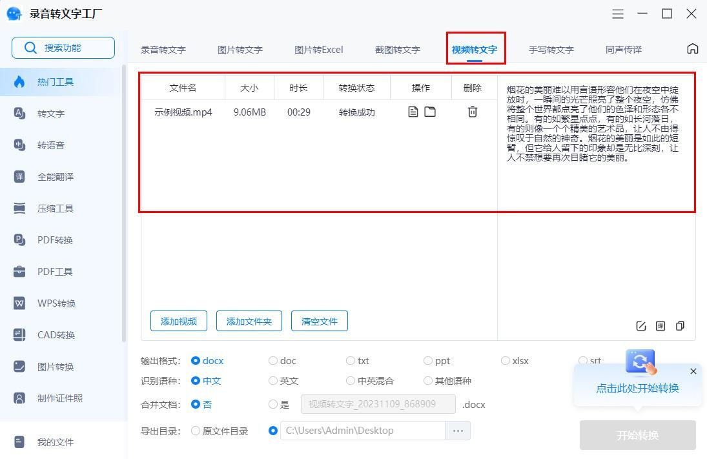
Task: Click the flame icon for 热门工具
Action: tap(19, 81)
